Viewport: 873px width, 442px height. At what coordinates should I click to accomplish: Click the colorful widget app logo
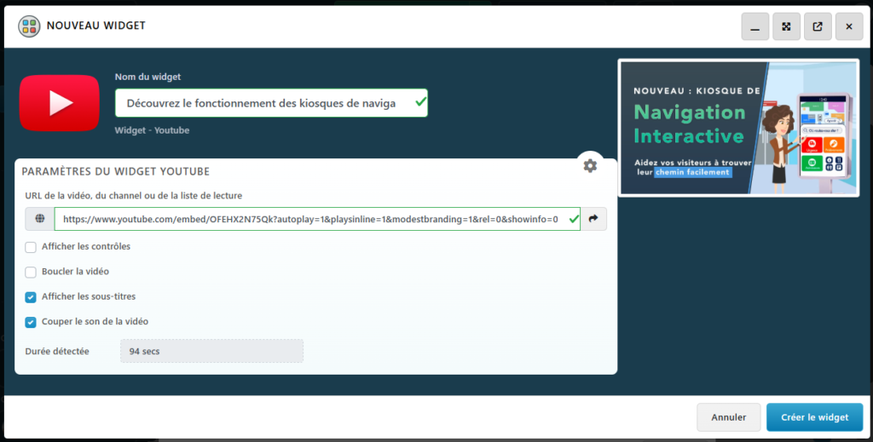click(30, 26)
